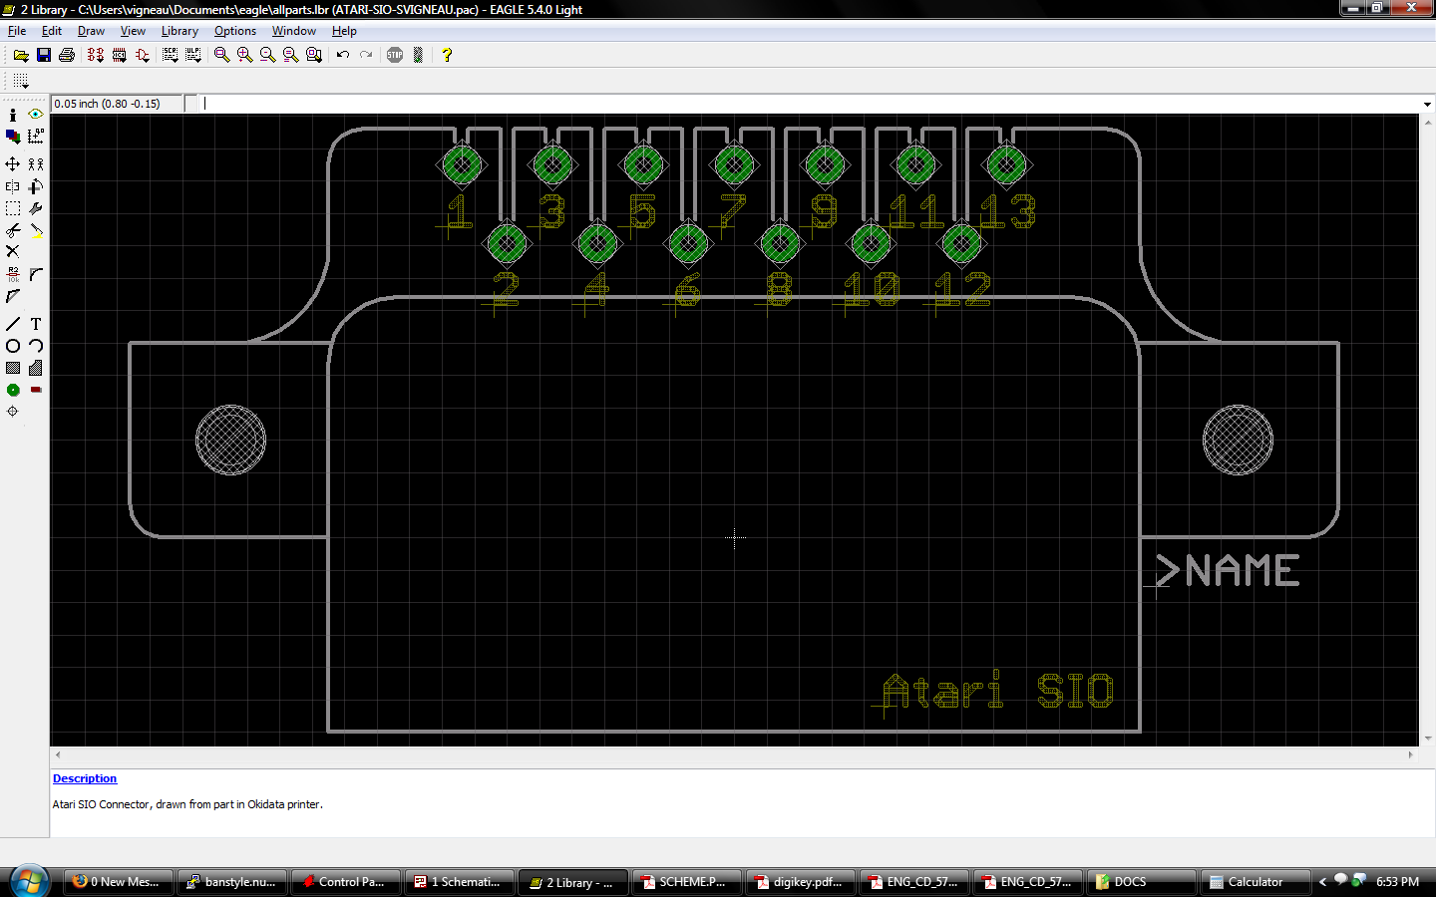This screenshot has width=1436, height=897.
Task: Switch to 1 Schematic taskbar window
Action: click(x=459, y=882)
